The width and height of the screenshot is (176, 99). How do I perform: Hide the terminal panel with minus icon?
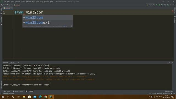point(172,62)
